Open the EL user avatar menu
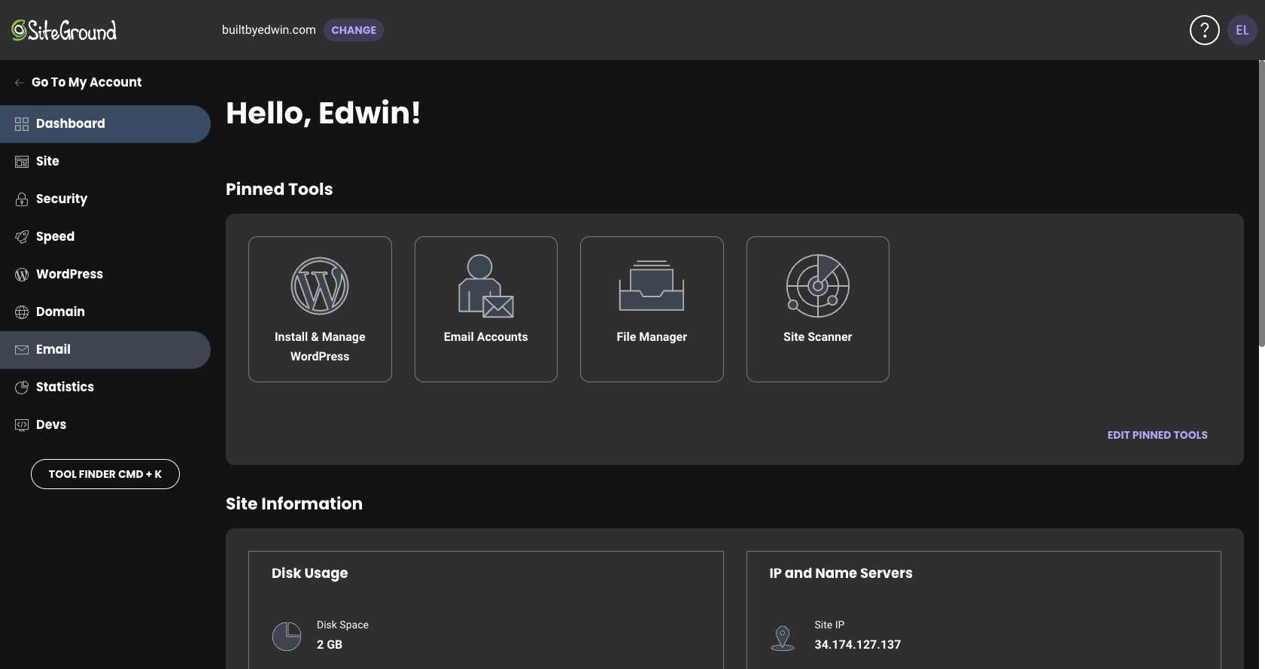Viewport: 1265px width, 669px height. point(1242,30)
